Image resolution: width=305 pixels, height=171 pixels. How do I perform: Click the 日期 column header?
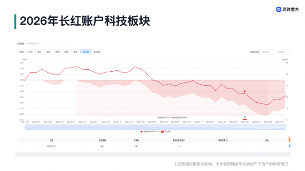[51, 140]
